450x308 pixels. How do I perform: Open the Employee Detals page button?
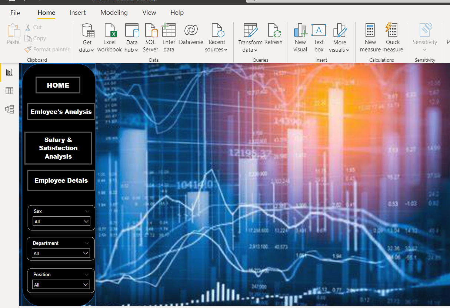pos(61,180)
